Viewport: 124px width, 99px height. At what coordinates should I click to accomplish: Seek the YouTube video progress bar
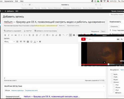pos(103,64)
